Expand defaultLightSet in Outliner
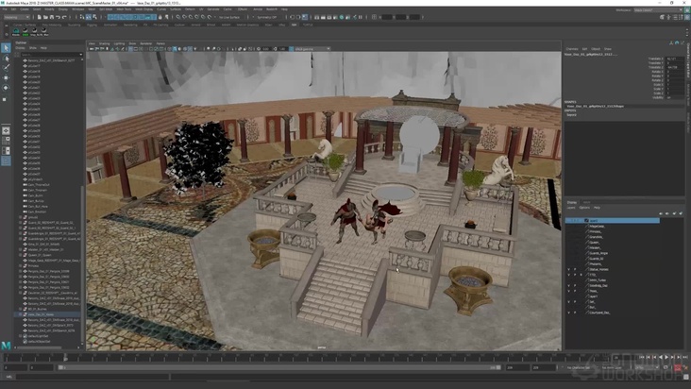This screenshot has width=691, height=389. point(20,336)
